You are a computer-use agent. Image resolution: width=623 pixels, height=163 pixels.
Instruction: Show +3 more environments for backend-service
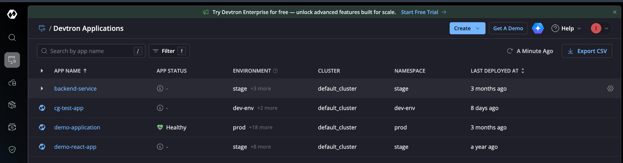click(x=261, y=89)
